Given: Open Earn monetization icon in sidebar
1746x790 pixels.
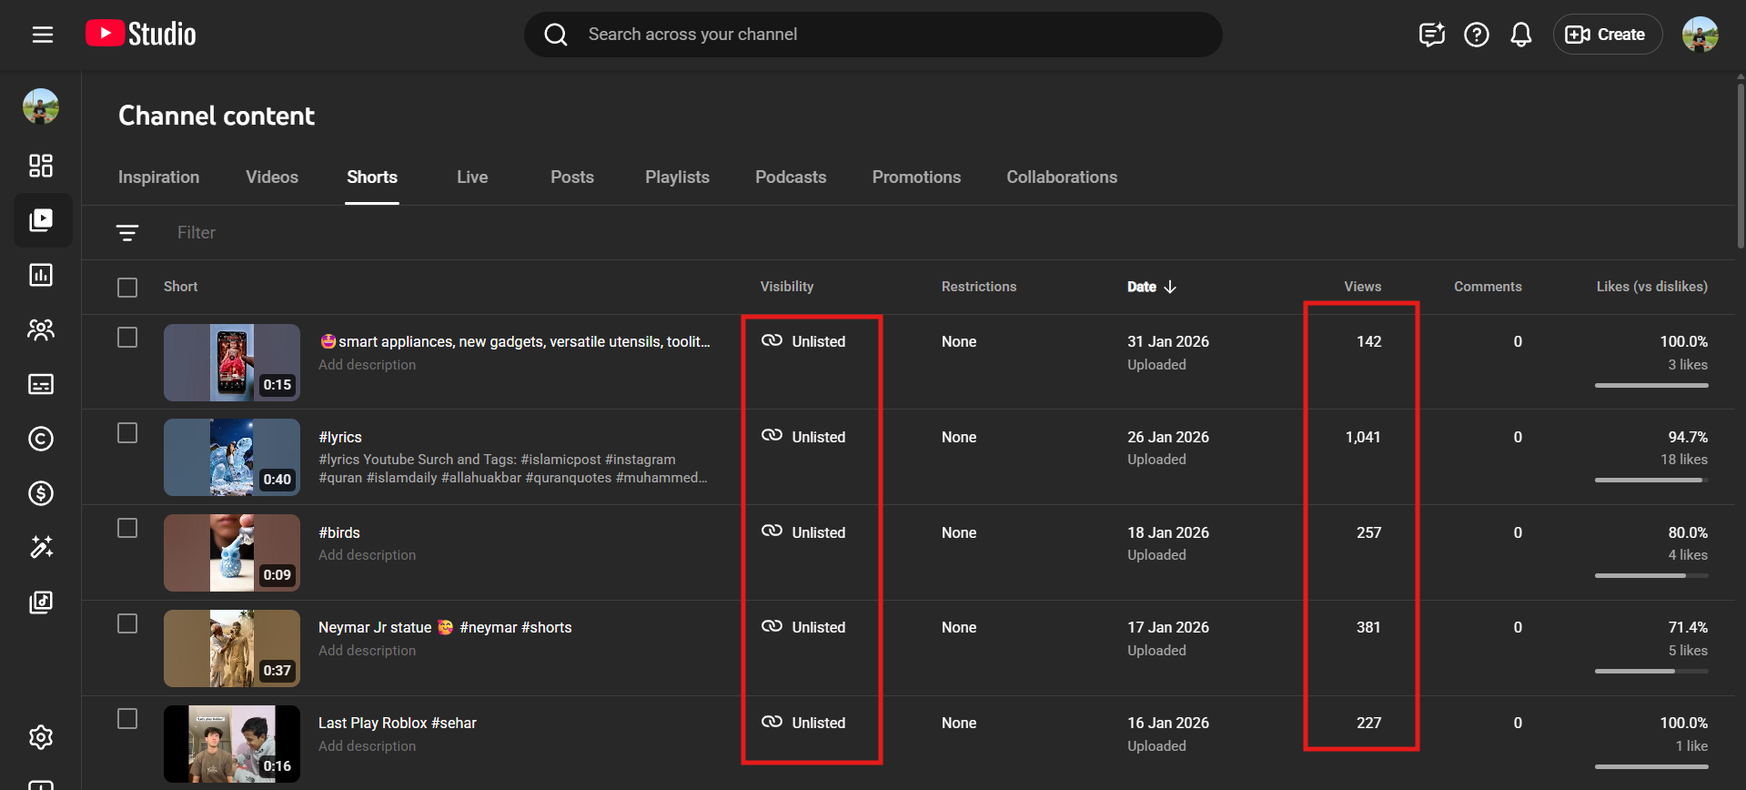Looking at the screenshot, I should pyautogui.click(x=41, y=493).
